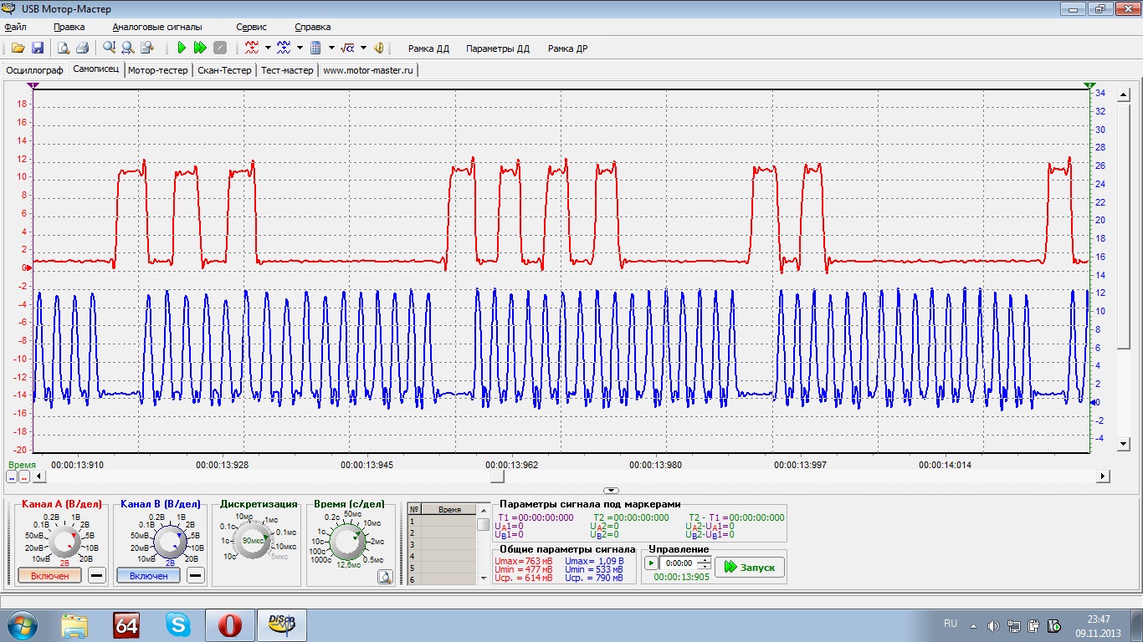Screen dimensions: 1143x642
Task: Click magnifier icon in Время panel
Action: (x=385, y=576)
